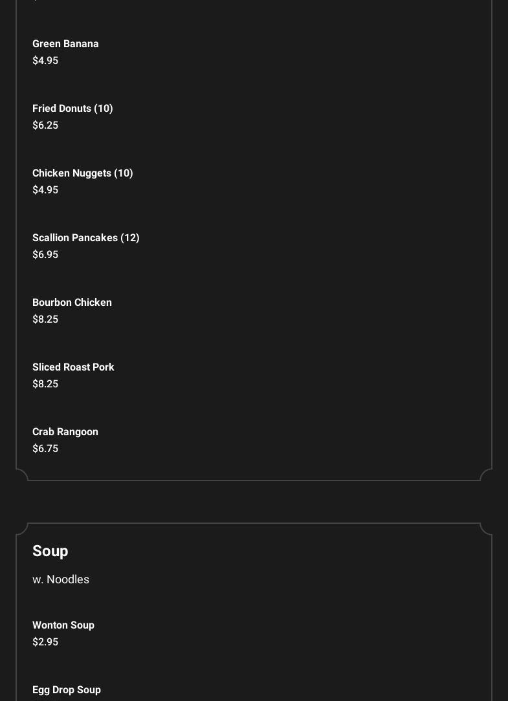508x701 pixels.
Task: Click the $6.95 Scallion Pancakes price
Action: [45, 255]
